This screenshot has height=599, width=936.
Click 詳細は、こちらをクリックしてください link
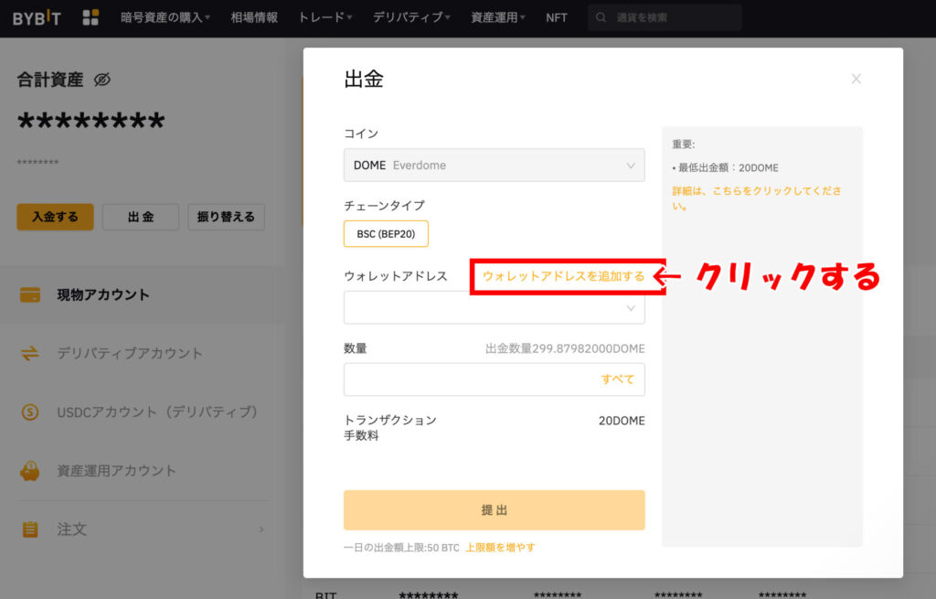coord(757,198)
